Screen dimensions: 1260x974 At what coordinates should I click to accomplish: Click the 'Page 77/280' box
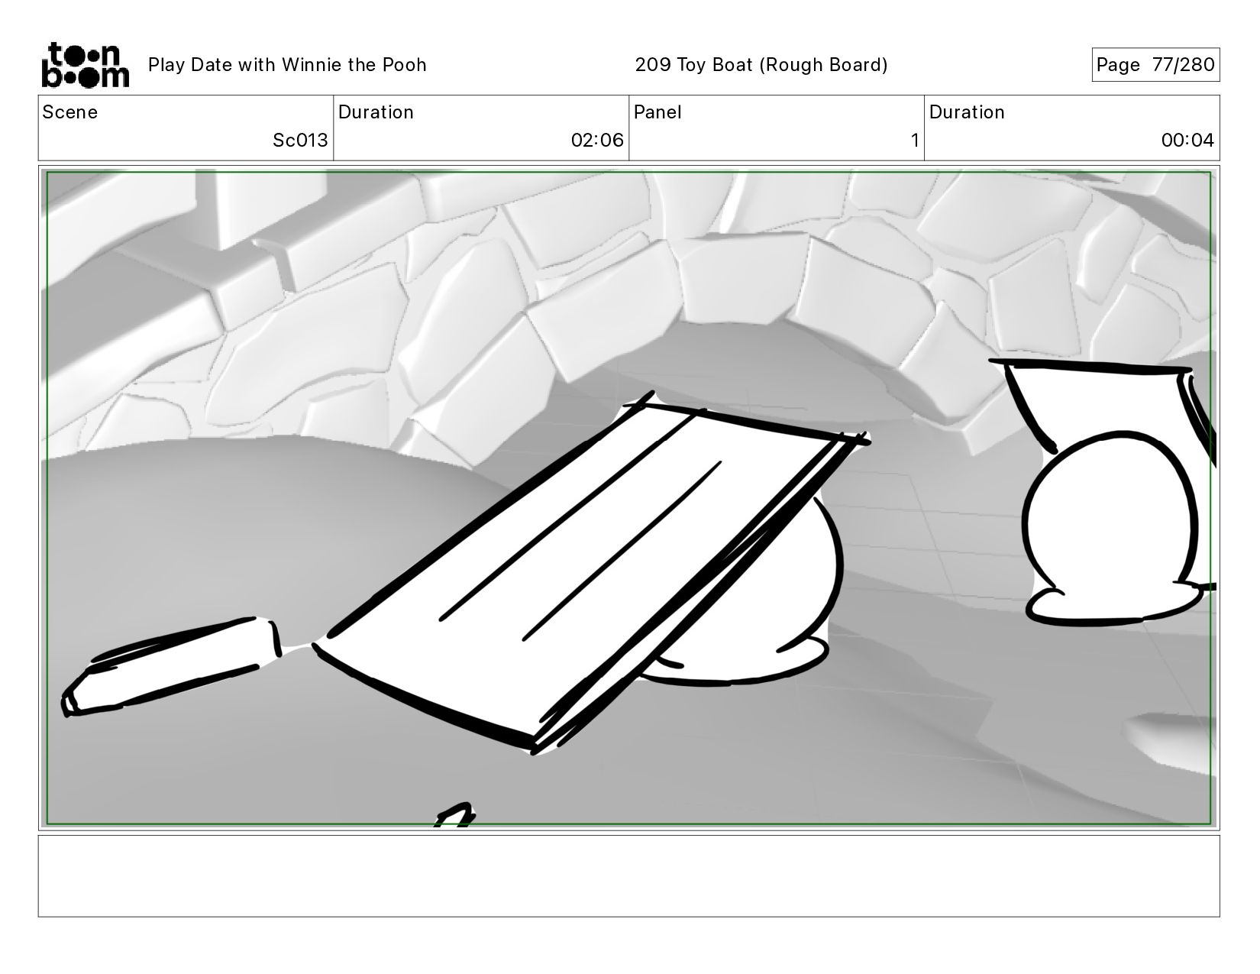[1155, 65]
